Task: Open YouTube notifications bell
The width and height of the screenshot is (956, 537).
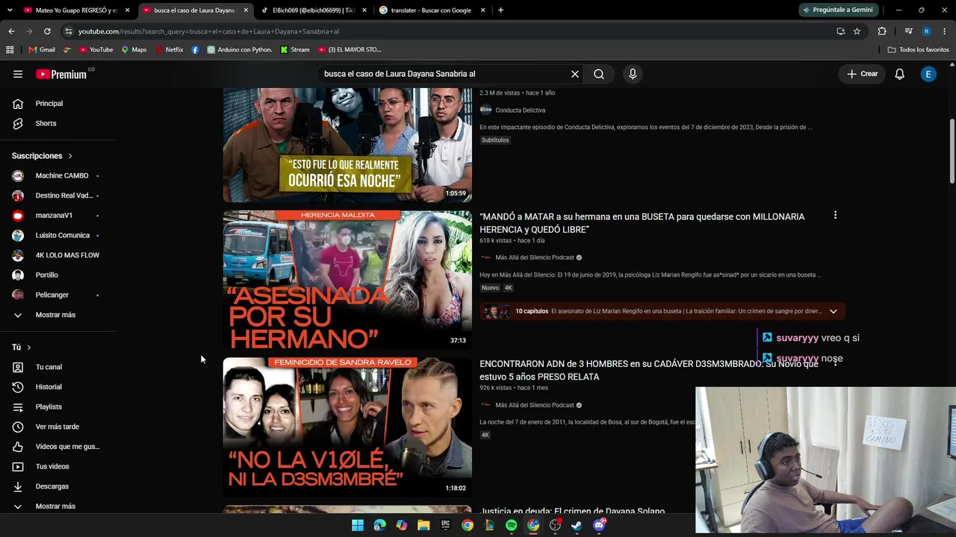Action: point(900,74)
